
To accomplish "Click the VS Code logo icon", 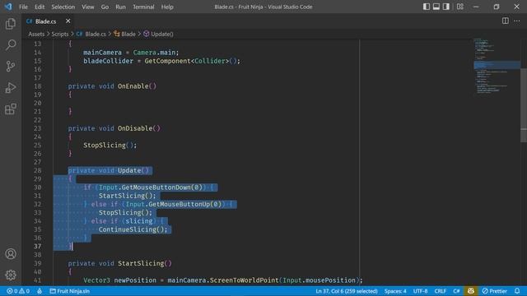I will pyautogui.click(x=8, y=7).
